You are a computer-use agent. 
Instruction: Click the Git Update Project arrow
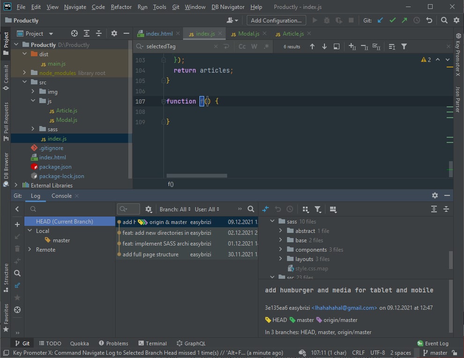click(380, 21)
